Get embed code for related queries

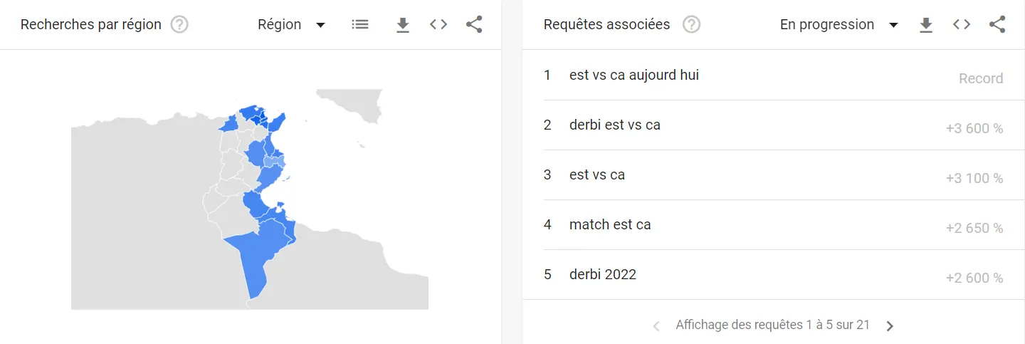click(x=962, y=25)
